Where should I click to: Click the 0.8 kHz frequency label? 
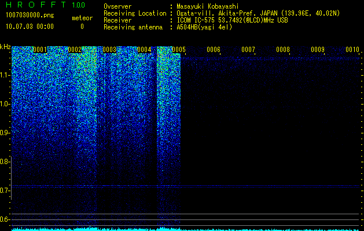coord(5,162)
